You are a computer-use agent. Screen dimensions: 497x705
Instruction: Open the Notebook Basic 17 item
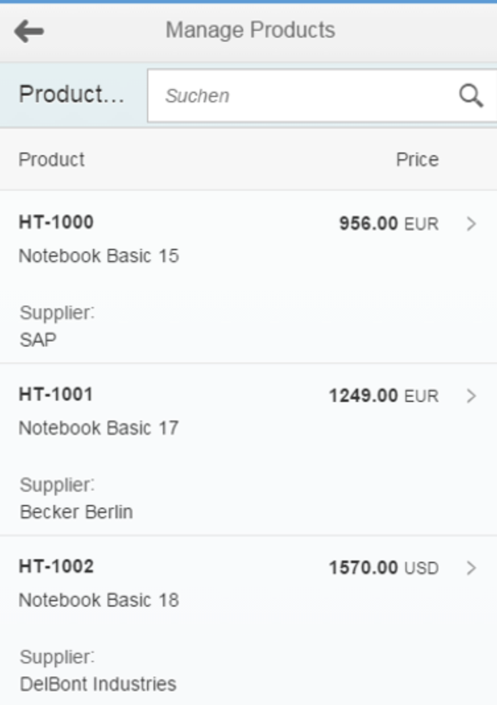pos(99,428)
